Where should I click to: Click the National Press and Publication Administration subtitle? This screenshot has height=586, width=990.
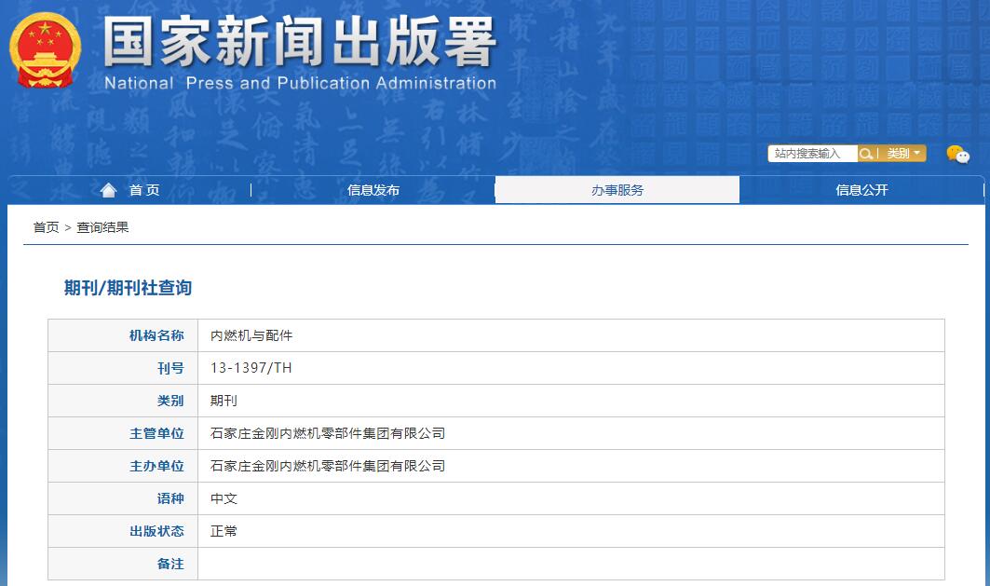click(300, 83)
